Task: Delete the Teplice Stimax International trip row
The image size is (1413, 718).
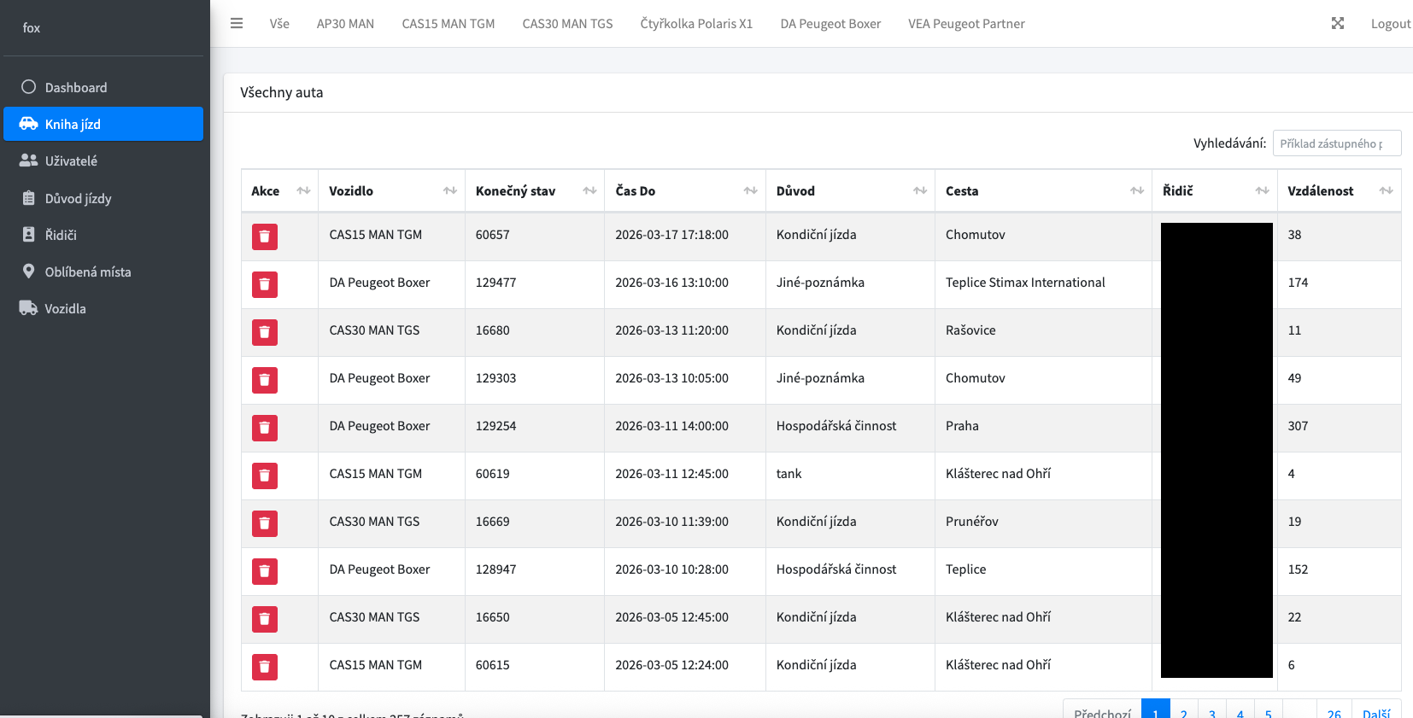Action: [x=265, y=284]
